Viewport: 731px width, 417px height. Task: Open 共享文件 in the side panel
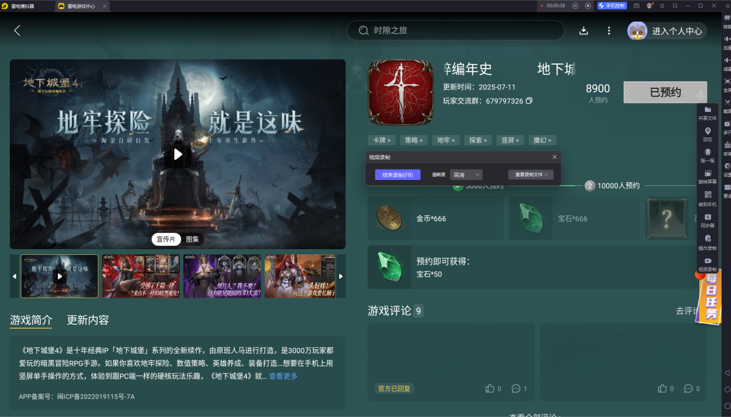point(707,113)
